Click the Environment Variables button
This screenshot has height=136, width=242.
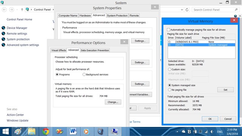(x=140, y=94)
